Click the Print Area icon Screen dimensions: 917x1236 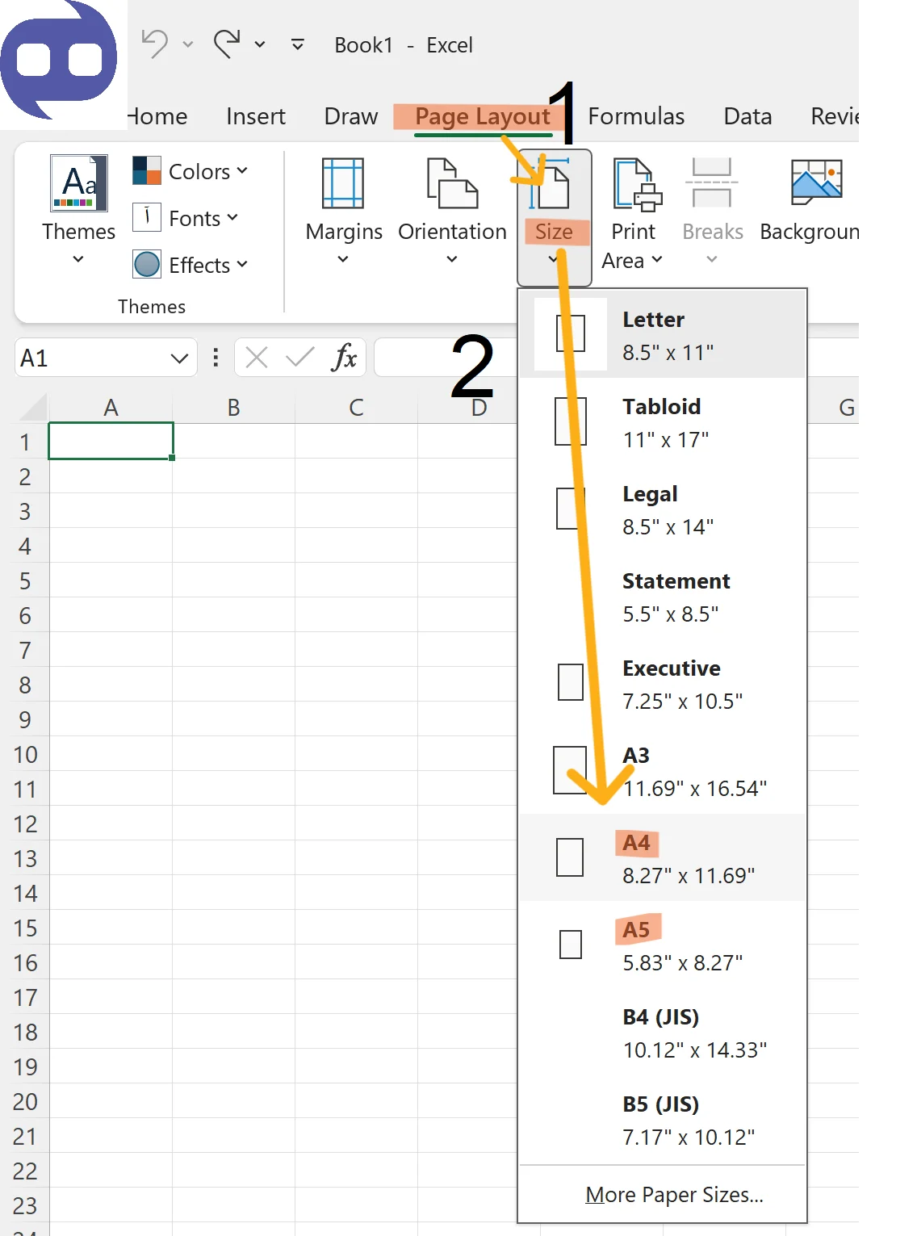tap(637, 185)
